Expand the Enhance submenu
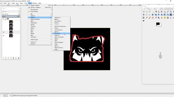The width and height of the screenshot is (174, 97). click(40, 16)
